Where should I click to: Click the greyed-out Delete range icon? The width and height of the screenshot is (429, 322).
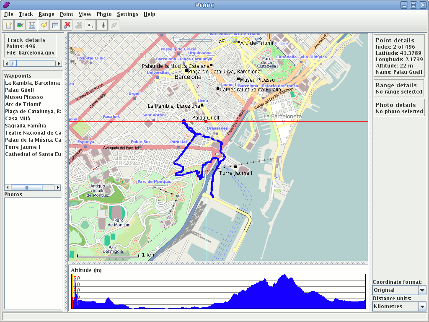[x=79, y=26]
